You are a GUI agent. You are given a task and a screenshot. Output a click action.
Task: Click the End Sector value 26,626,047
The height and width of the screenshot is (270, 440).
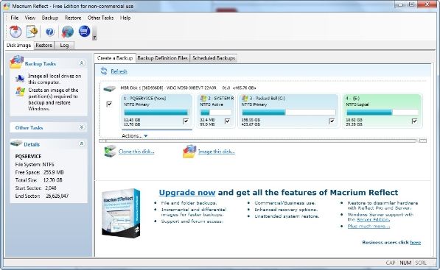tap(57, 196)
